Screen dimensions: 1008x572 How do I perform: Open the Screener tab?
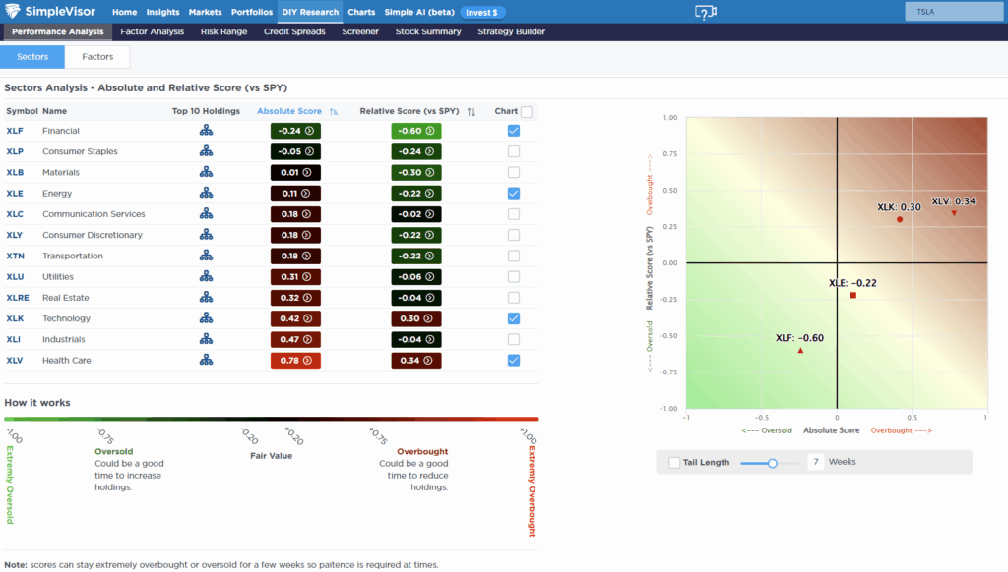click(x=360, y=31)
